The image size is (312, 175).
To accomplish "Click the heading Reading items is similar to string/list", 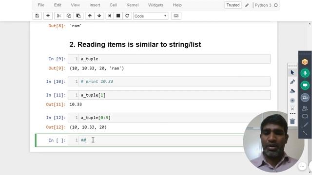I will pyautogui.click(x=135, y=44).
